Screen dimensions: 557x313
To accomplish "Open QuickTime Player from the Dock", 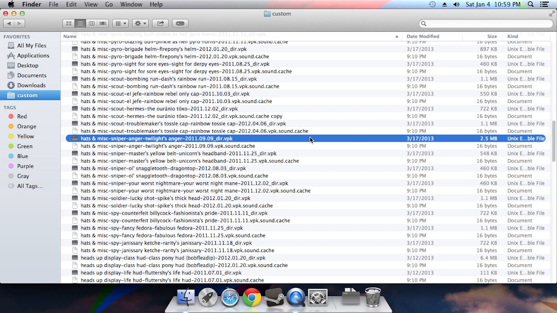I will (296, 297).
